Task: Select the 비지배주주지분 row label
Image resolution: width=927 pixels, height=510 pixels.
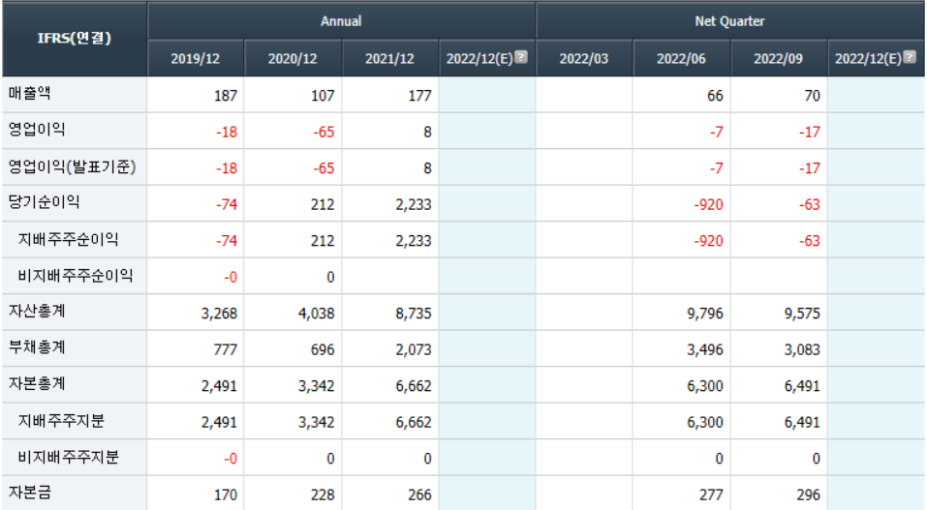Action: [68, 457]
